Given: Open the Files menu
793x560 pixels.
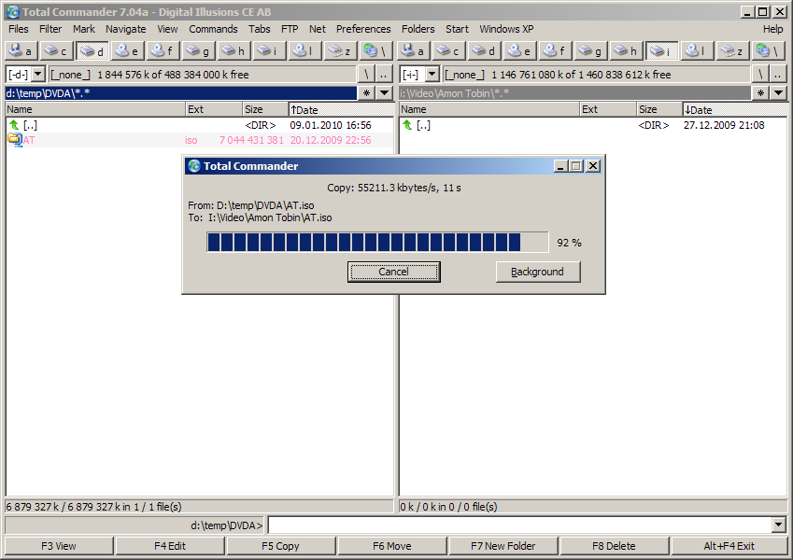Looking at the screenshot, I should [x=18, y=29].
